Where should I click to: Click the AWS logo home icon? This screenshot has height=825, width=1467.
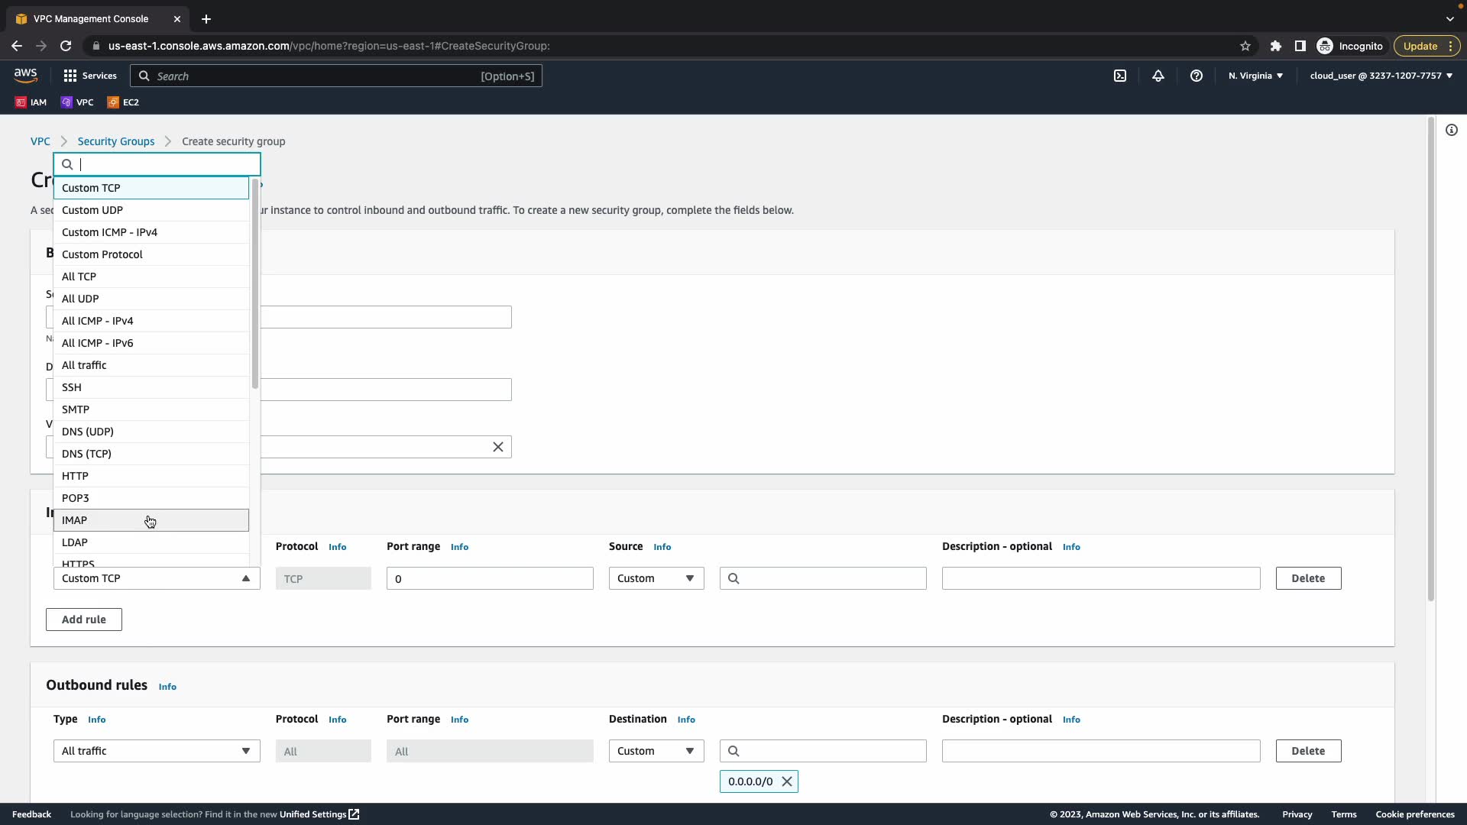point(25,75)
